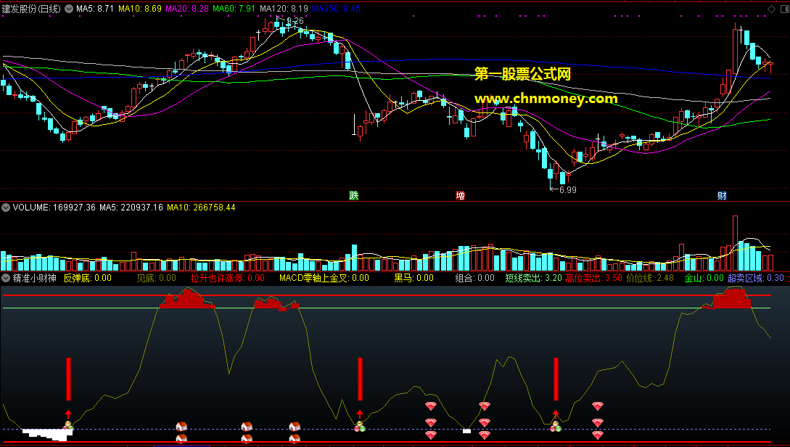Click the bottom gem icon in the first gem column

pos(430,435)
